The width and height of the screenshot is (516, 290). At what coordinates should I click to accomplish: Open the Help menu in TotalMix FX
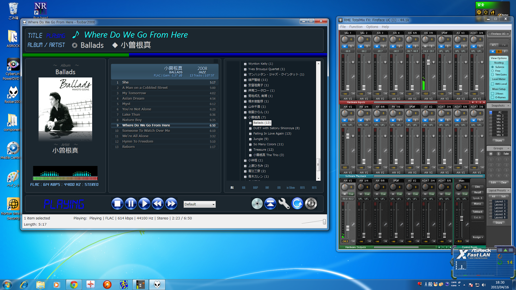point(385,27)
